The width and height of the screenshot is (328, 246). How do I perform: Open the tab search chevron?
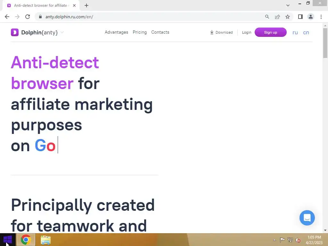tap(288, 5)
